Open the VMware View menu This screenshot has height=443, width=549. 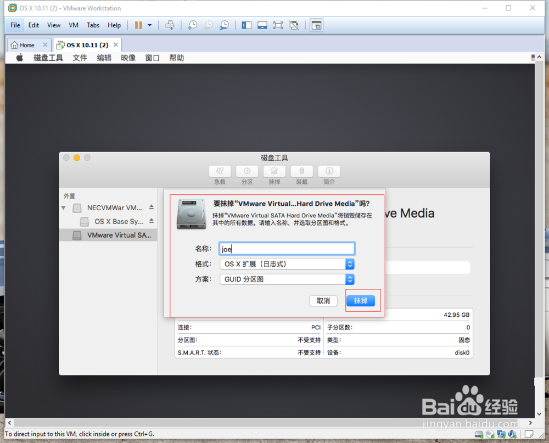[x=54, y=25]
